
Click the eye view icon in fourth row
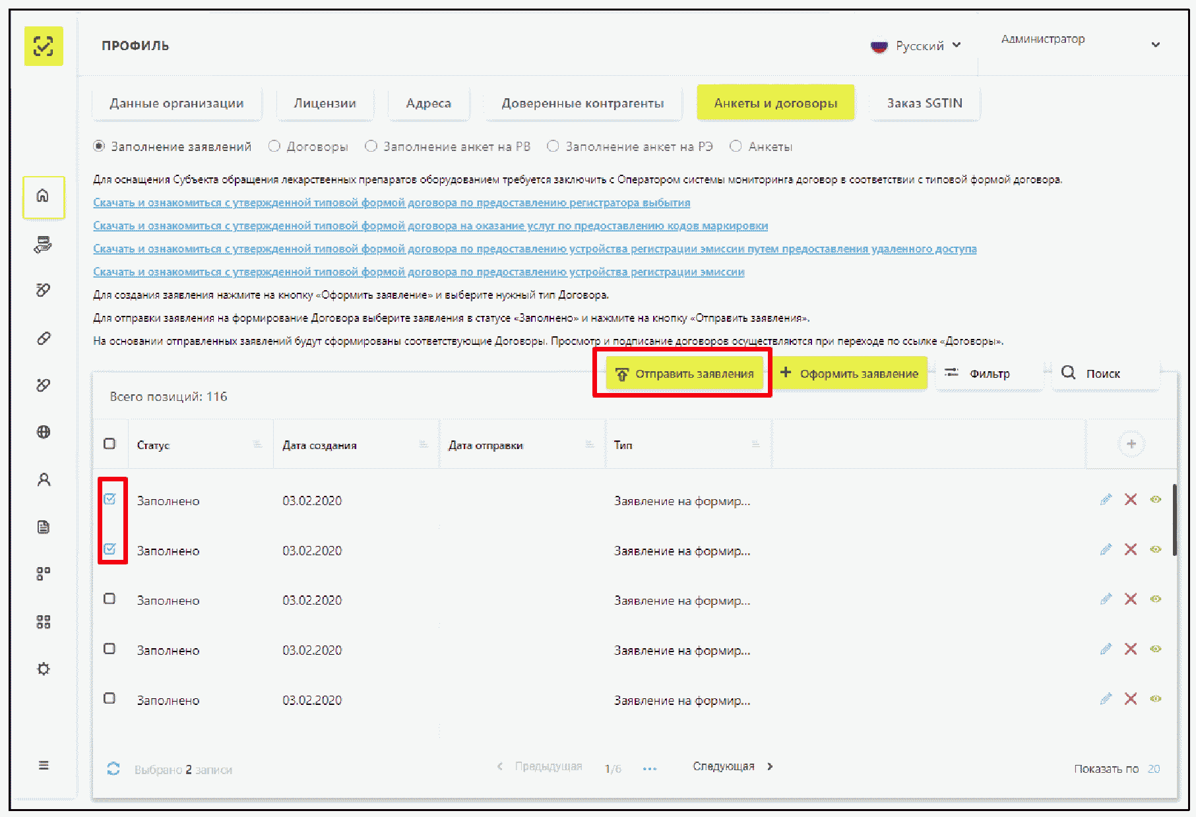tap(1156, 649)
